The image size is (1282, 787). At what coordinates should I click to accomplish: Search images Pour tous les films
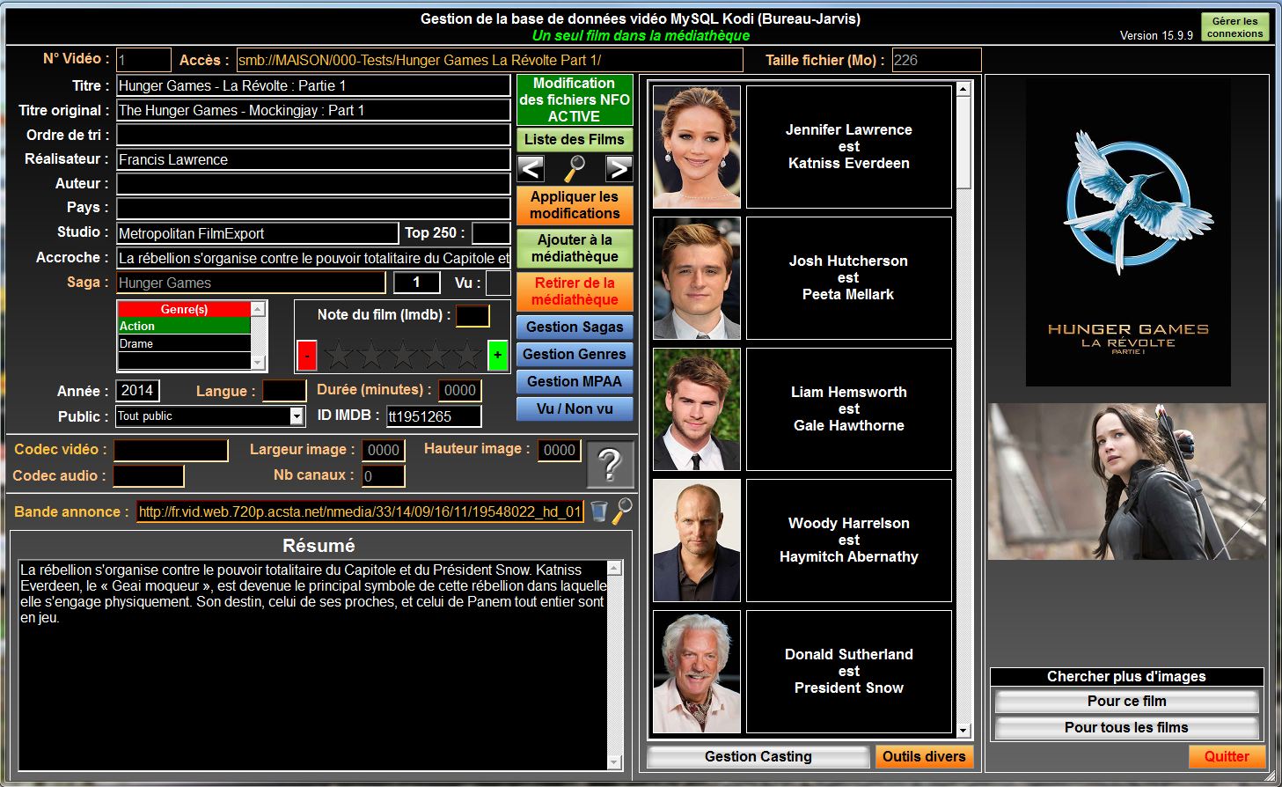pos(1127,727)
